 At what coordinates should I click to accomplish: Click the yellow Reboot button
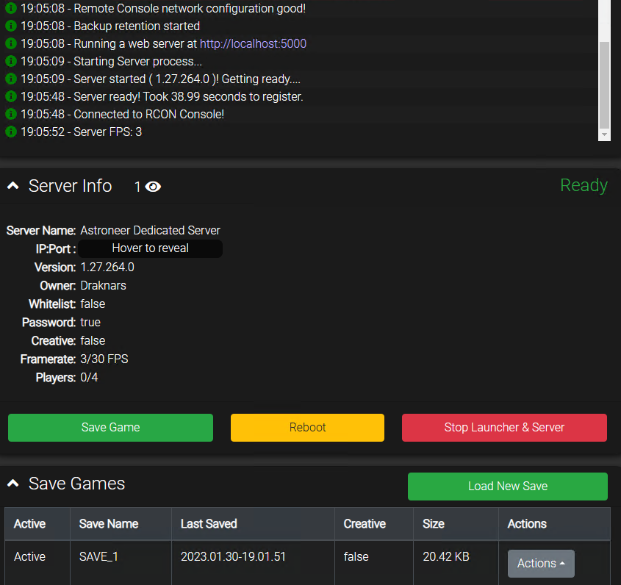click(307, 428)
